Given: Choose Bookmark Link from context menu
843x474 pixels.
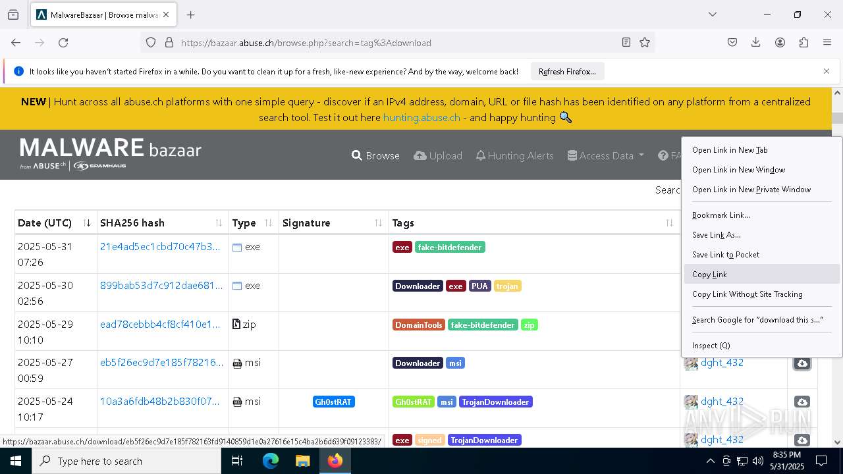Looking at the screenshot, I should [x=762, y=215].
